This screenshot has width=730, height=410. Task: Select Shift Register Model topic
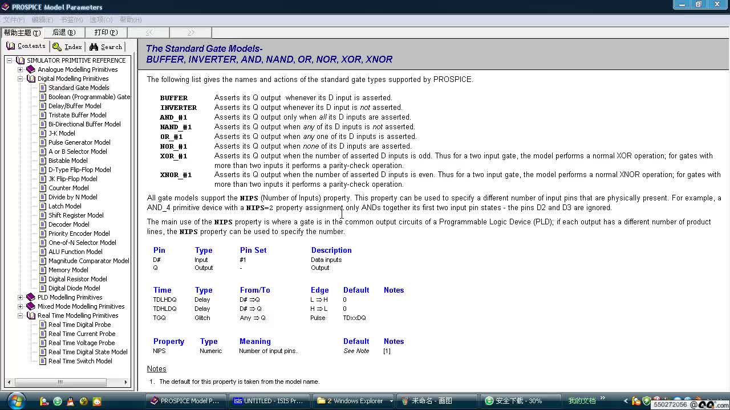[76, 215]
